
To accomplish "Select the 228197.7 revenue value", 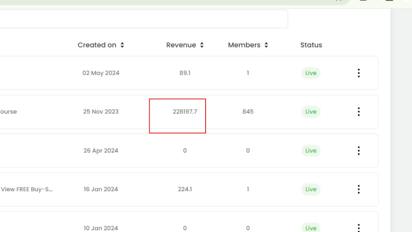I will (x=185, y=112).
